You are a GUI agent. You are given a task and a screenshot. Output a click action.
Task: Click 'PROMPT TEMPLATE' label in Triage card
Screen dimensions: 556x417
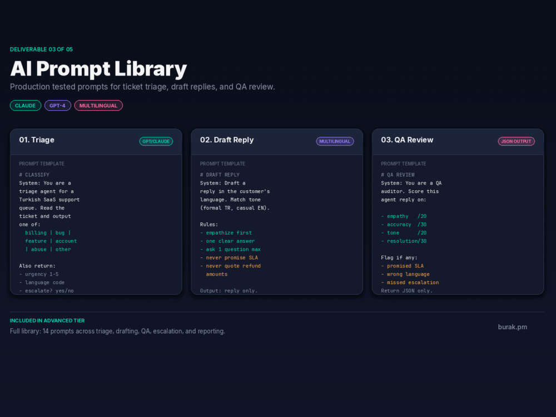(42, 164)
